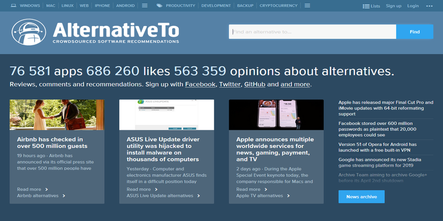Click arrow next to Airbnb Read more
The image size is (443, 221).
pos(47,190)
